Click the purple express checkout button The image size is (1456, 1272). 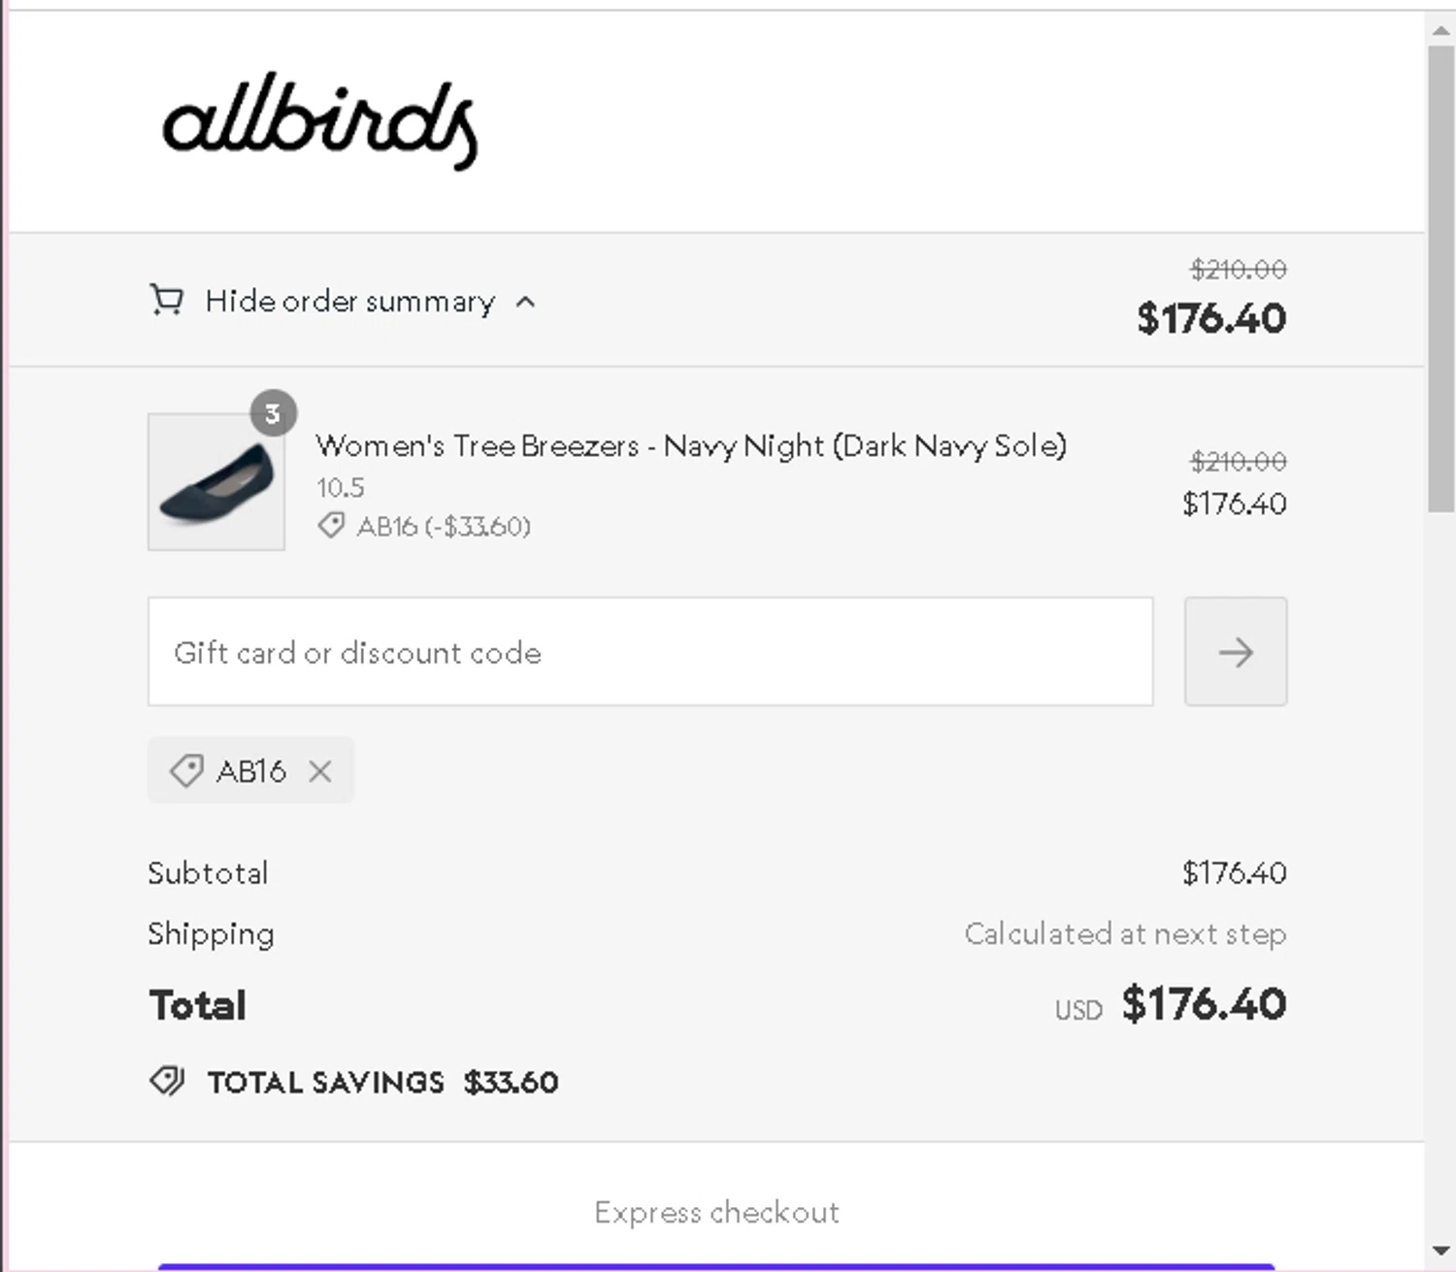[716, 1267]
